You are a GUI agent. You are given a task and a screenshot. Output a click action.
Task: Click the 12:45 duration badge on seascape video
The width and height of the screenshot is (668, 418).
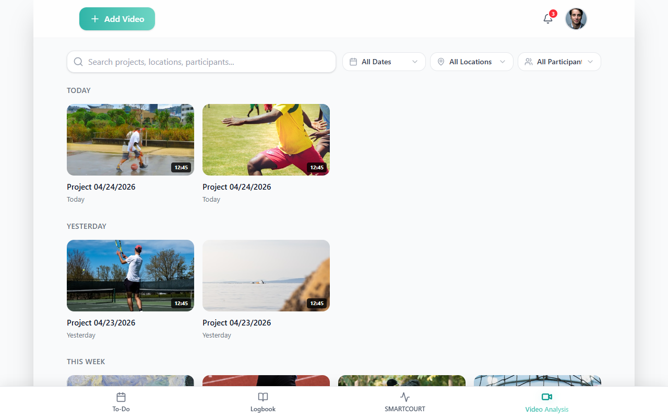pos(317,304)
